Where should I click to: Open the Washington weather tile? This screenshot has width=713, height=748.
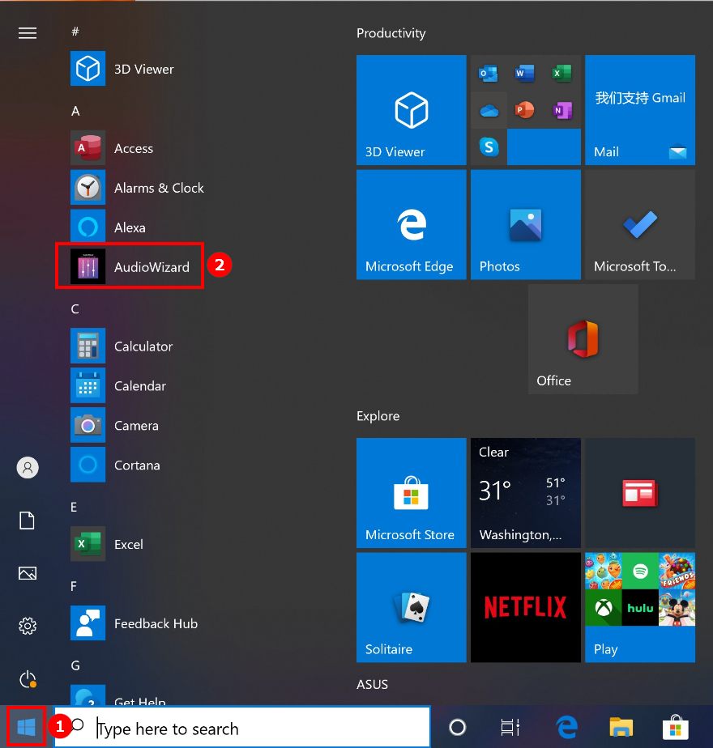point(525,492)
